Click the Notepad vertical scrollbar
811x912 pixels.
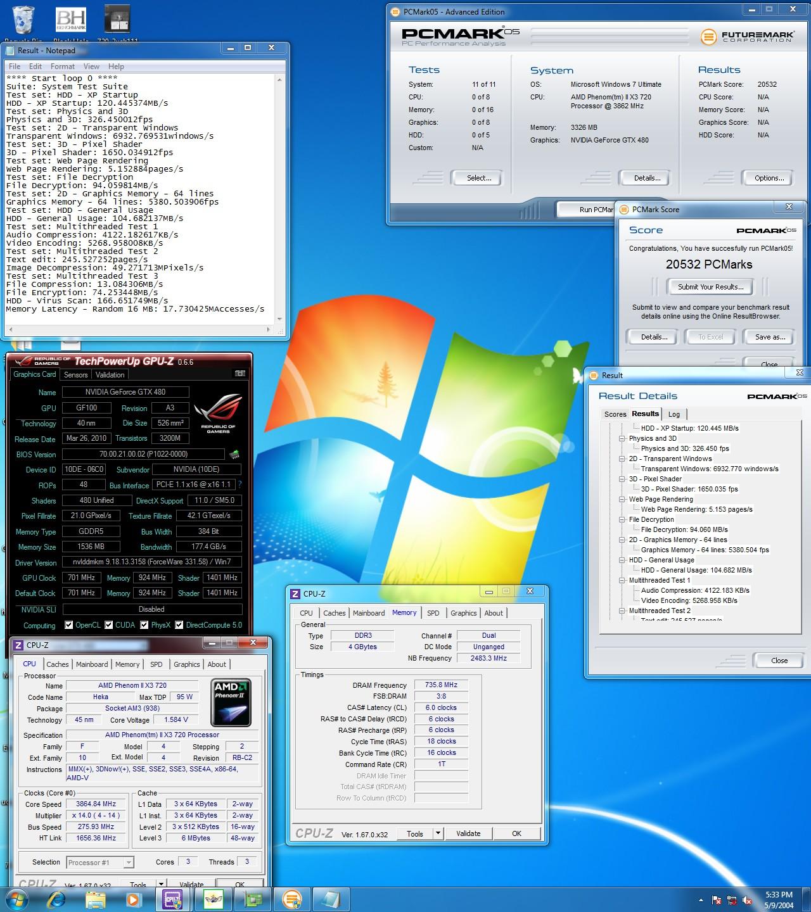[x=279, y=199]
